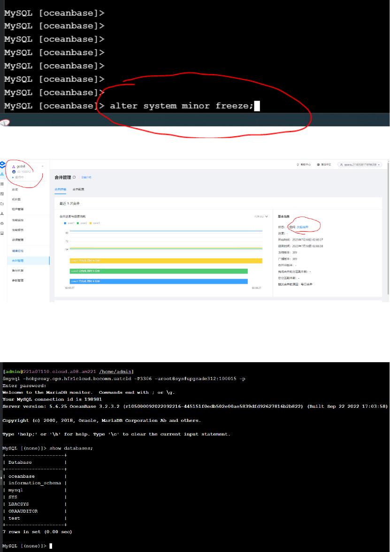Click the image-like icon third in the left rail
Screen dimensions: 390x552
click(2, 194)
